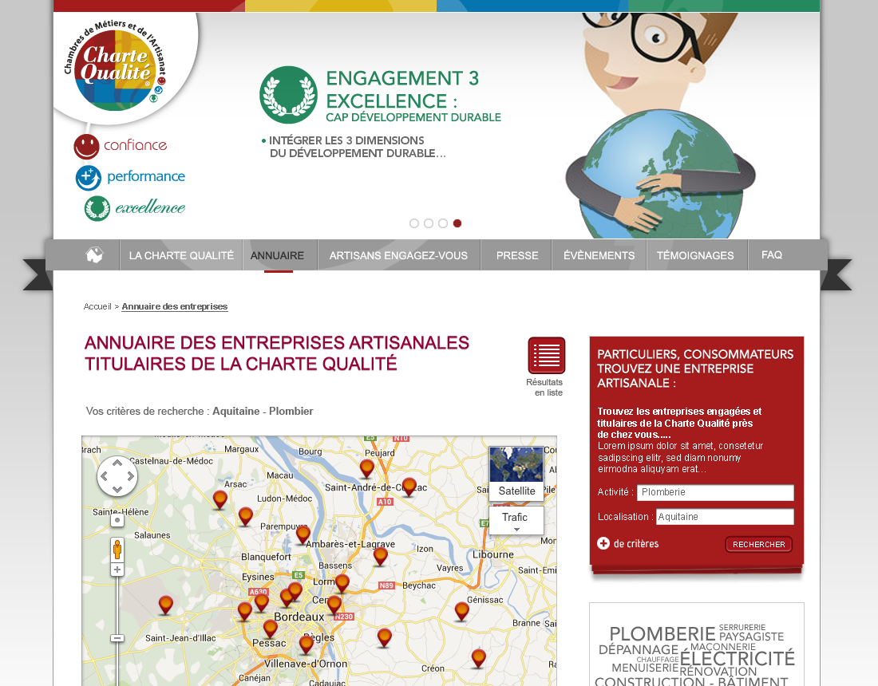Image resolution: width=878 pixels, height=686 pixels.
Task: Select the fourth active banner slide dot
Action: 457,223
